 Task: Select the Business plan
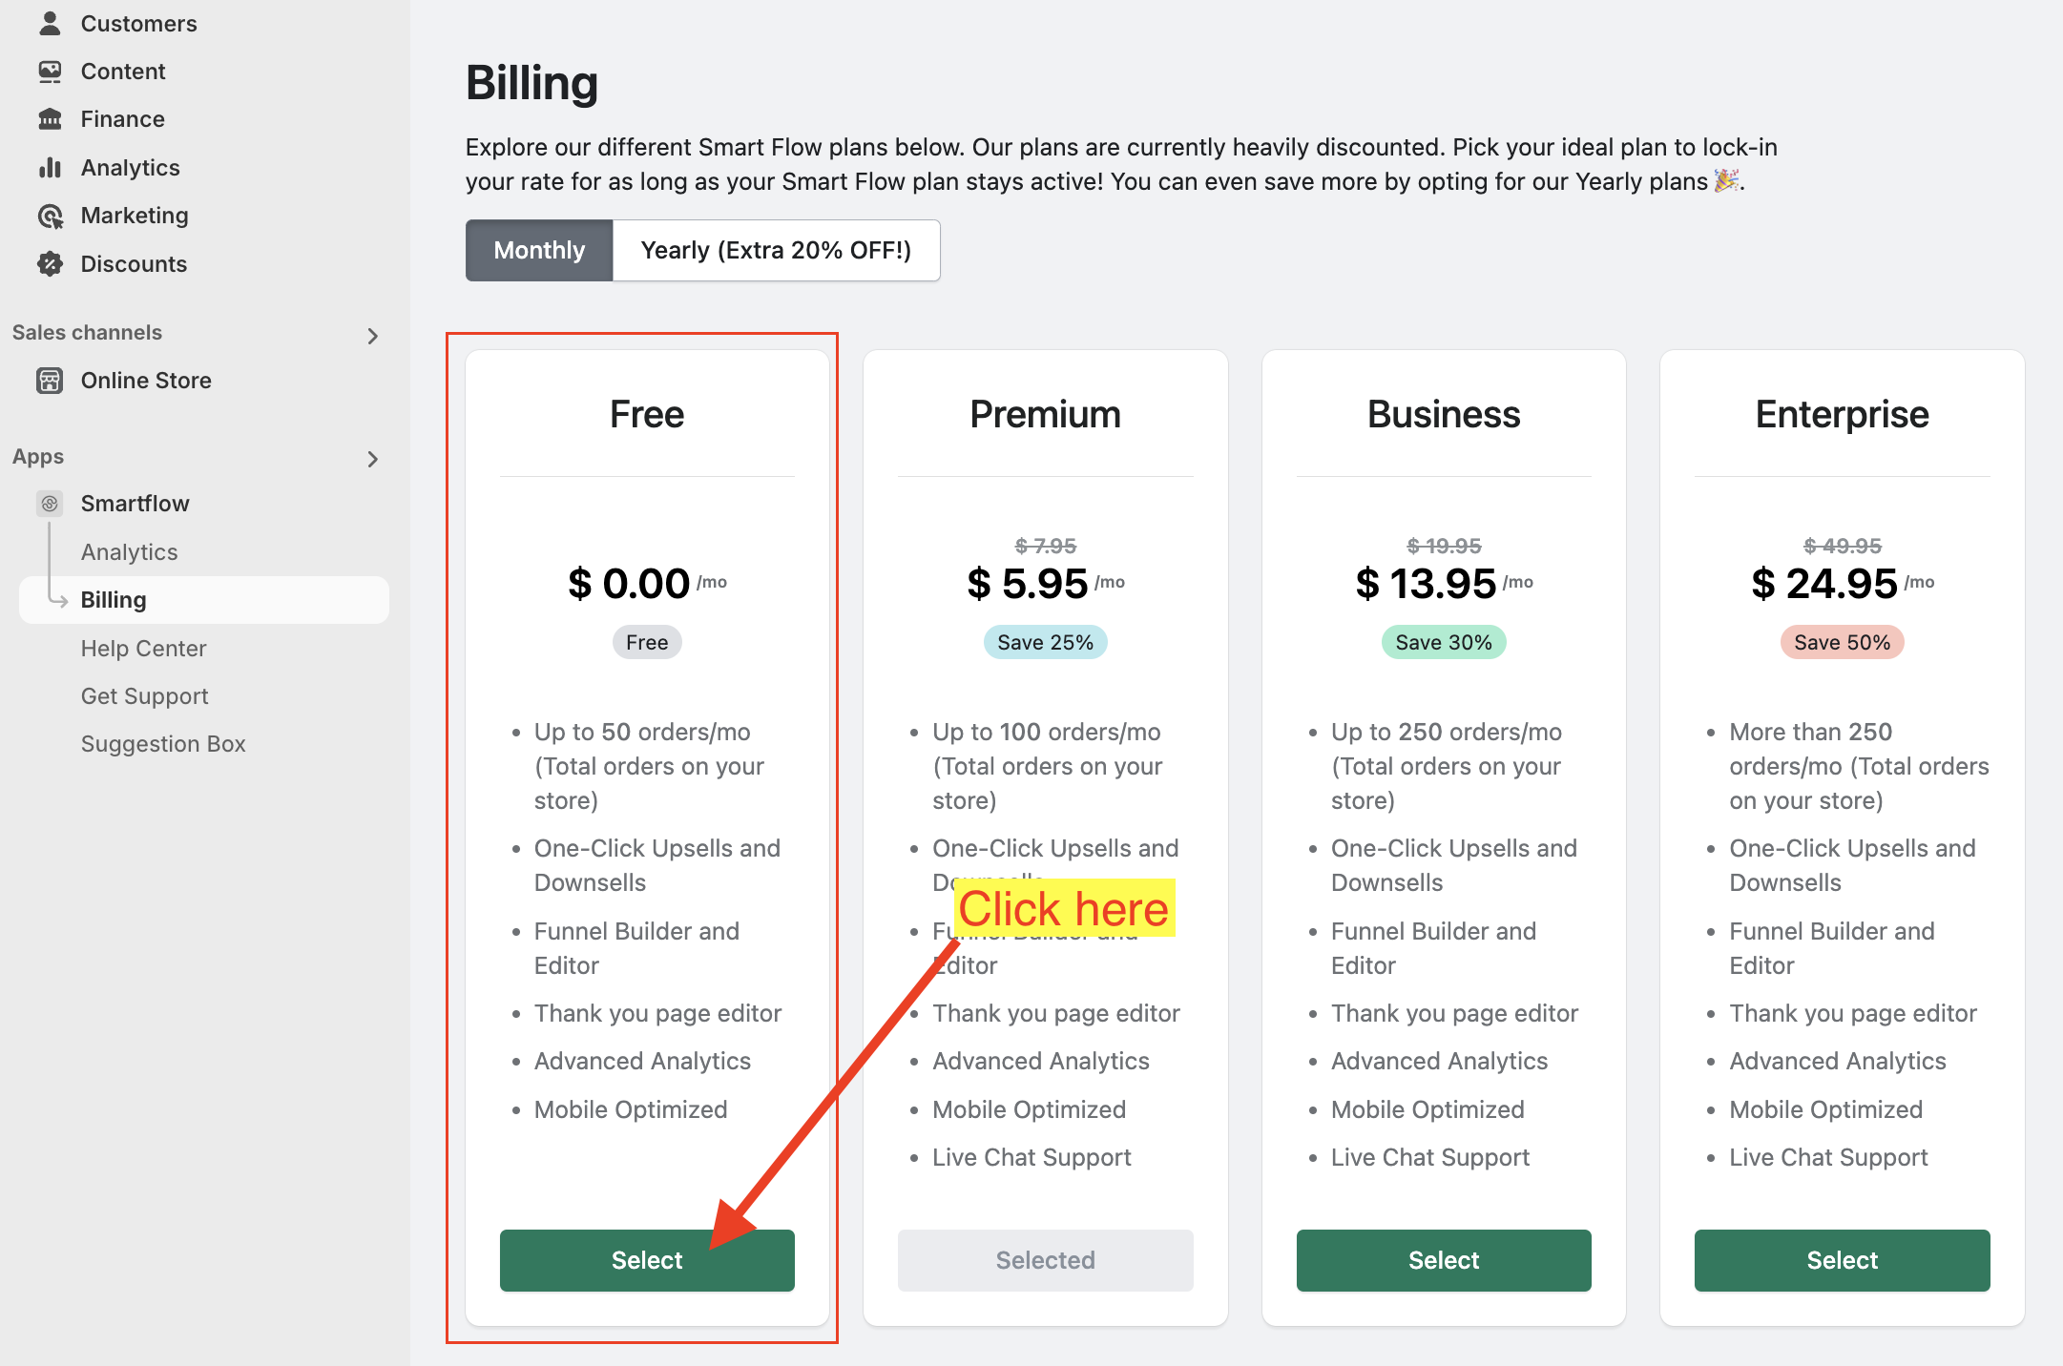(1443, 1260)
